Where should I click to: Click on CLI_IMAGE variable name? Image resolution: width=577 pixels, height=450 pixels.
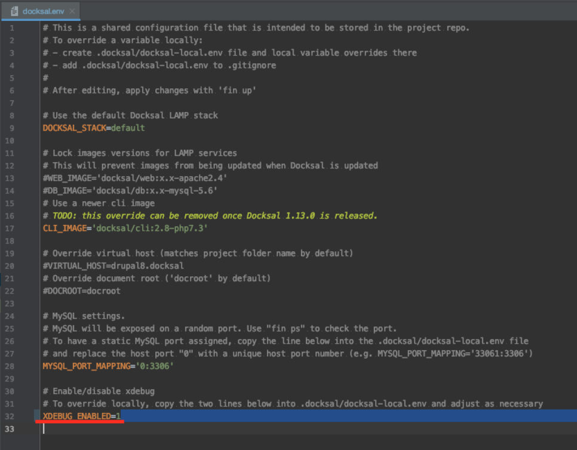[65, 229]
